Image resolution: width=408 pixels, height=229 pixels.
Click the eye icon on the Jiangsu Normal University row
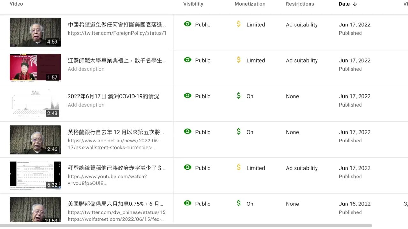pyautogui.click(x=187, y=60)
